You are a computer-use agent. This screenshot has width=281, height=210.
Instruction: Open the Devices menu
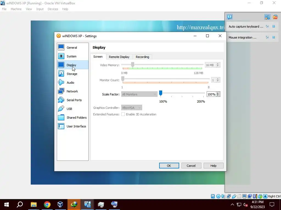coord(53,9)
